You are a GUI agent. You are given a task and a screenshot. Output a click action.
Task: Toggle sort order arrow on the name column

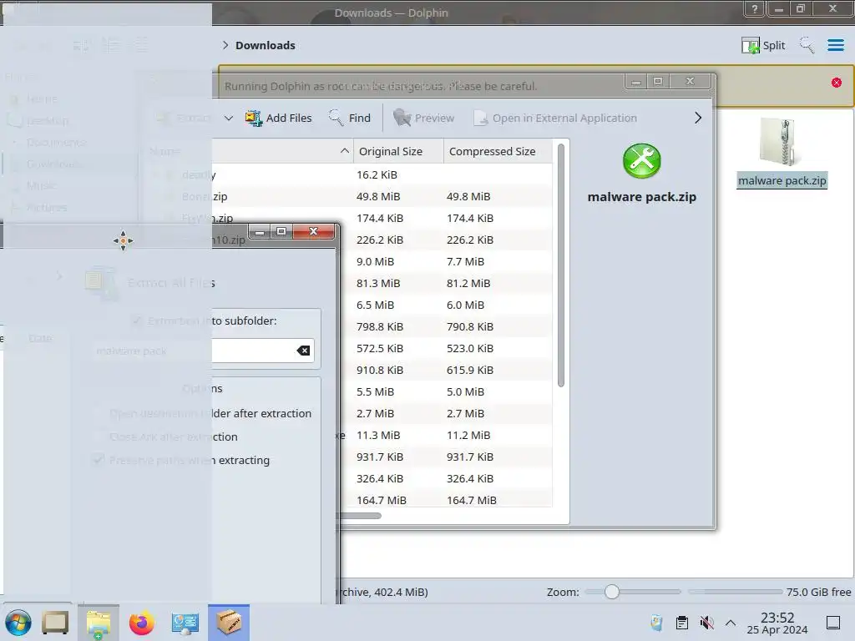[x=345, y=151]
